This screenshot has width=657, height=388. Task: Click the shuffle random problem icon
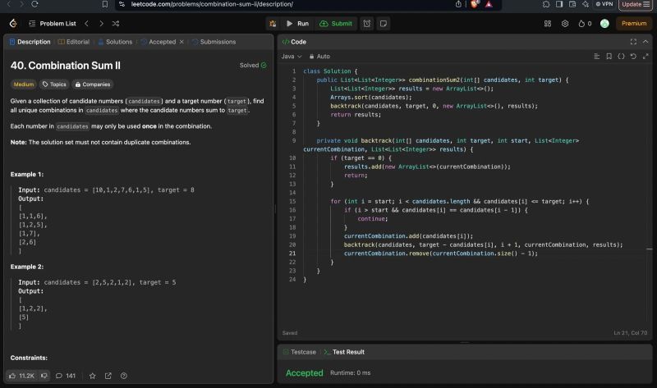click(x=115, y=24)
